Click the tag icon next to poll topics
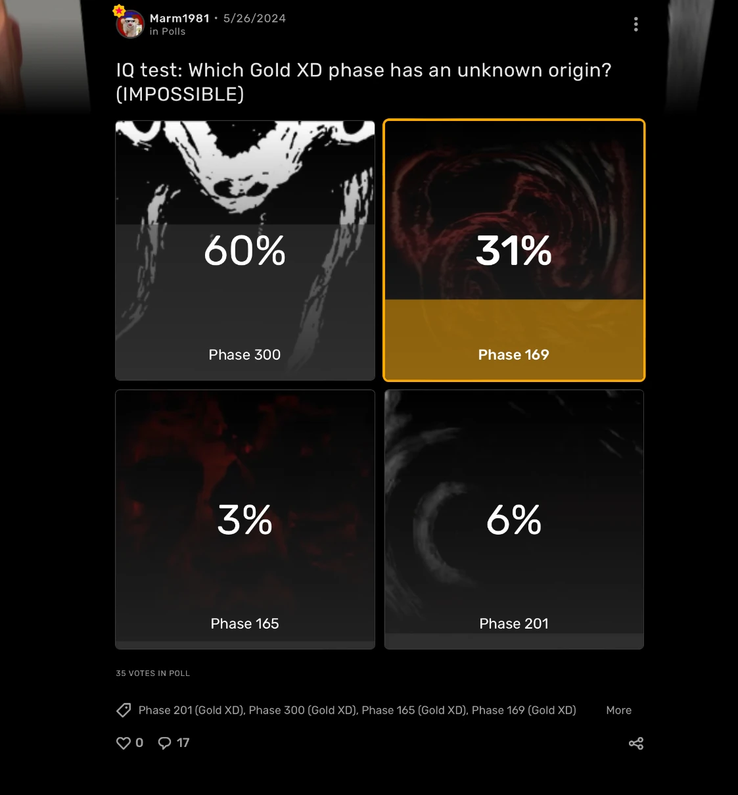The image size is (738, 795). (124, 710)
